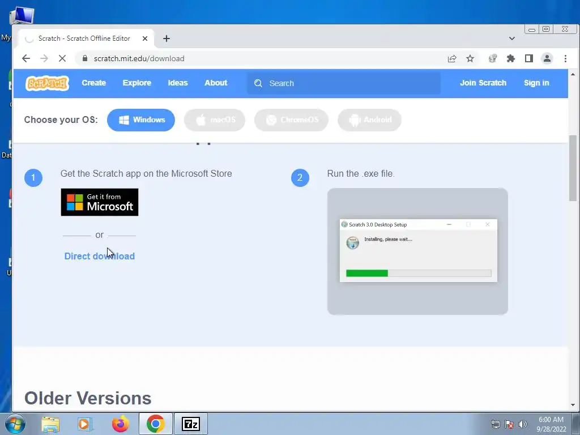This screenshot has width=580, height=435.
Task: Click the Show desktop strip at the taskbar's end
Action: [576, 424]
